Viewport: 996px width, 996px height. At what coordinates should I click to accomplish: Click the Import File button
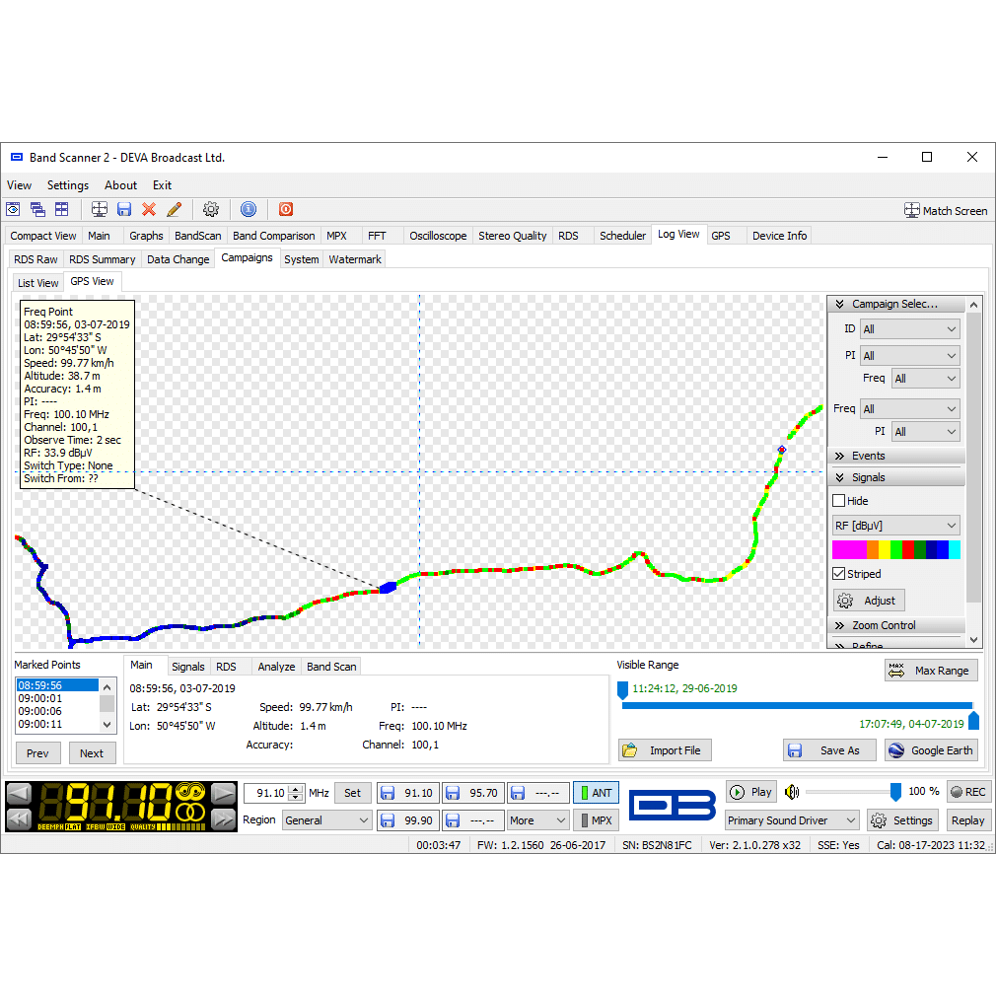(665, 750)
